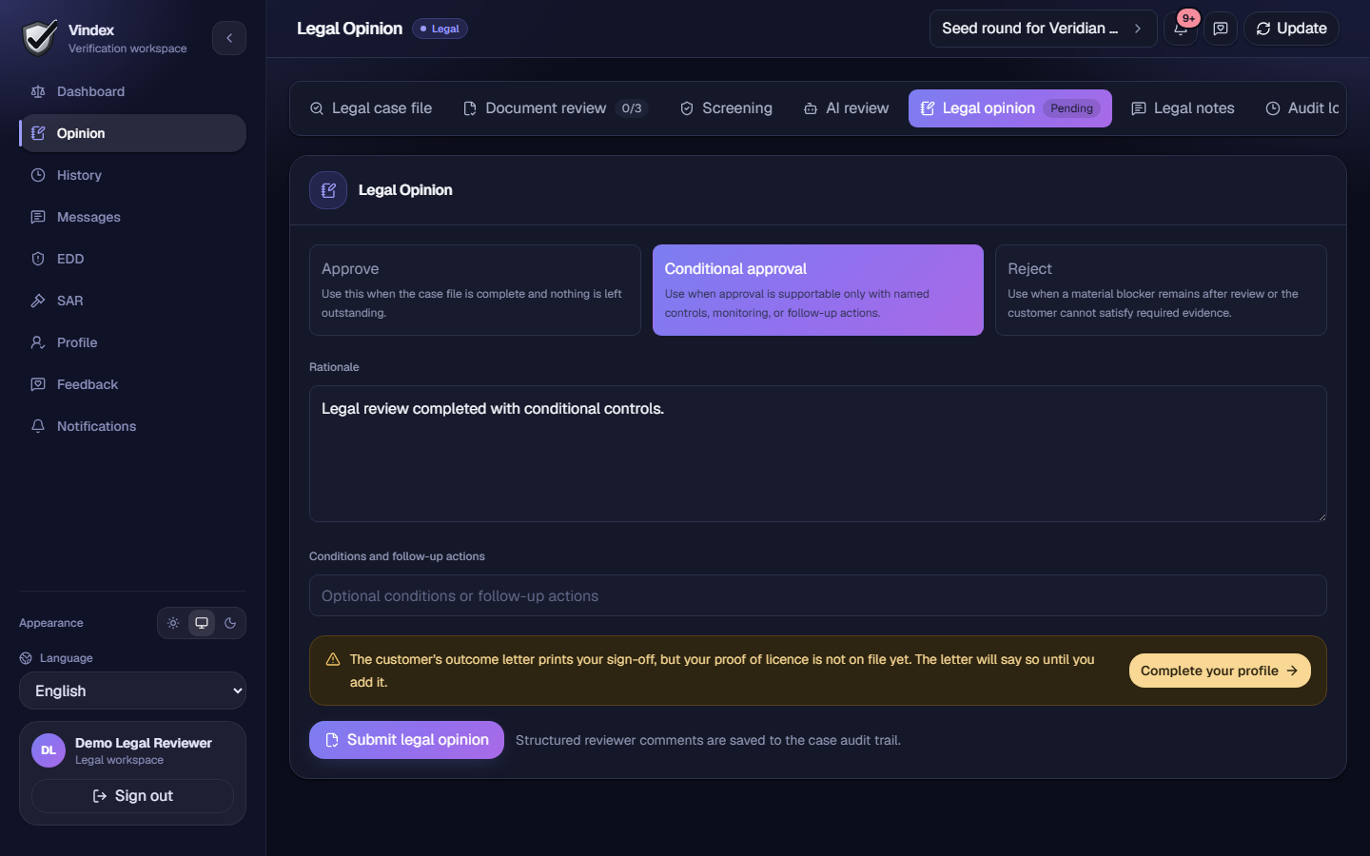The image size is (1370, 856).
Task: Click the Feedback icon in sidebar
Action: pyautogui.click(x=38, y=384)
